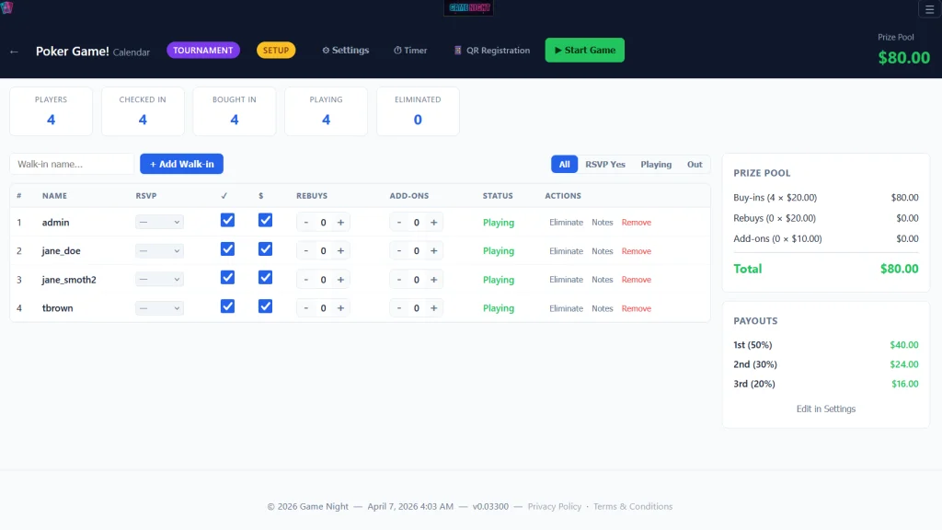Open Notes for jane_smoth2
The height and width of the screenshot is (530, 942).
pos(602,280)
